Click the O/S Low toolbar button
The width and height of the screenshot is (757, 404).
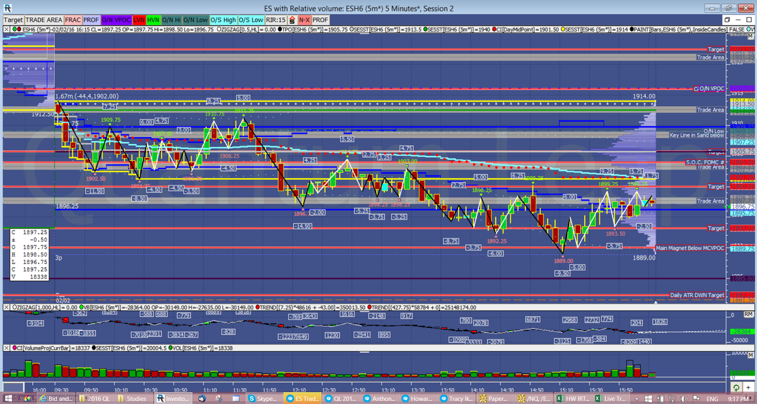[251, 20]
